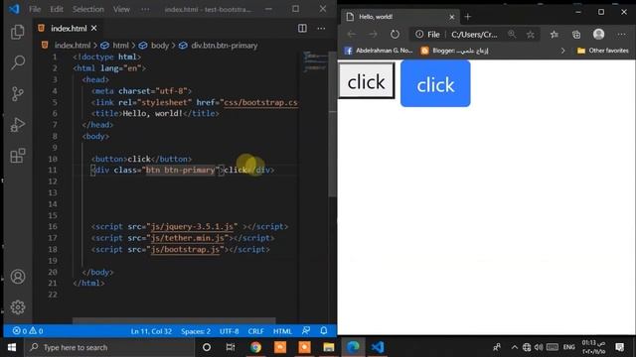The image size is (636, 357).
Task: Click the editor horizontal scrollbar
Action: [x=174, y=320]
